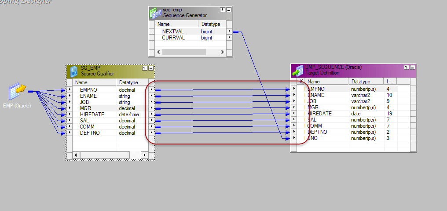The image size is (447, 211).
Task: Collapse the EMP_SEQUENCE Target Definition box
Action: [412, 68]
